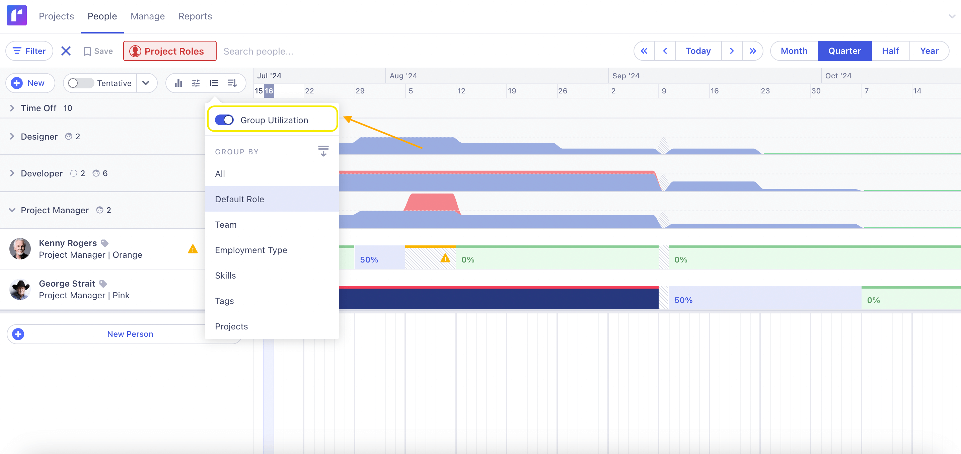
Task: Jump back with double-left arrow icon
Action: pos(644,51)
